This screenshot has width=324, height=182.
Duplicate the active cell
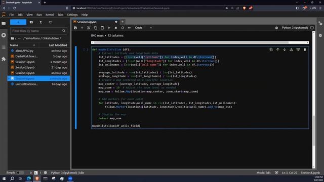[x=271, y=50]
